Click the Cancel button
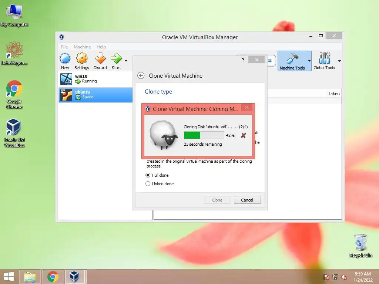Viewport: 379px width, 284px height. tap(247, 200)
